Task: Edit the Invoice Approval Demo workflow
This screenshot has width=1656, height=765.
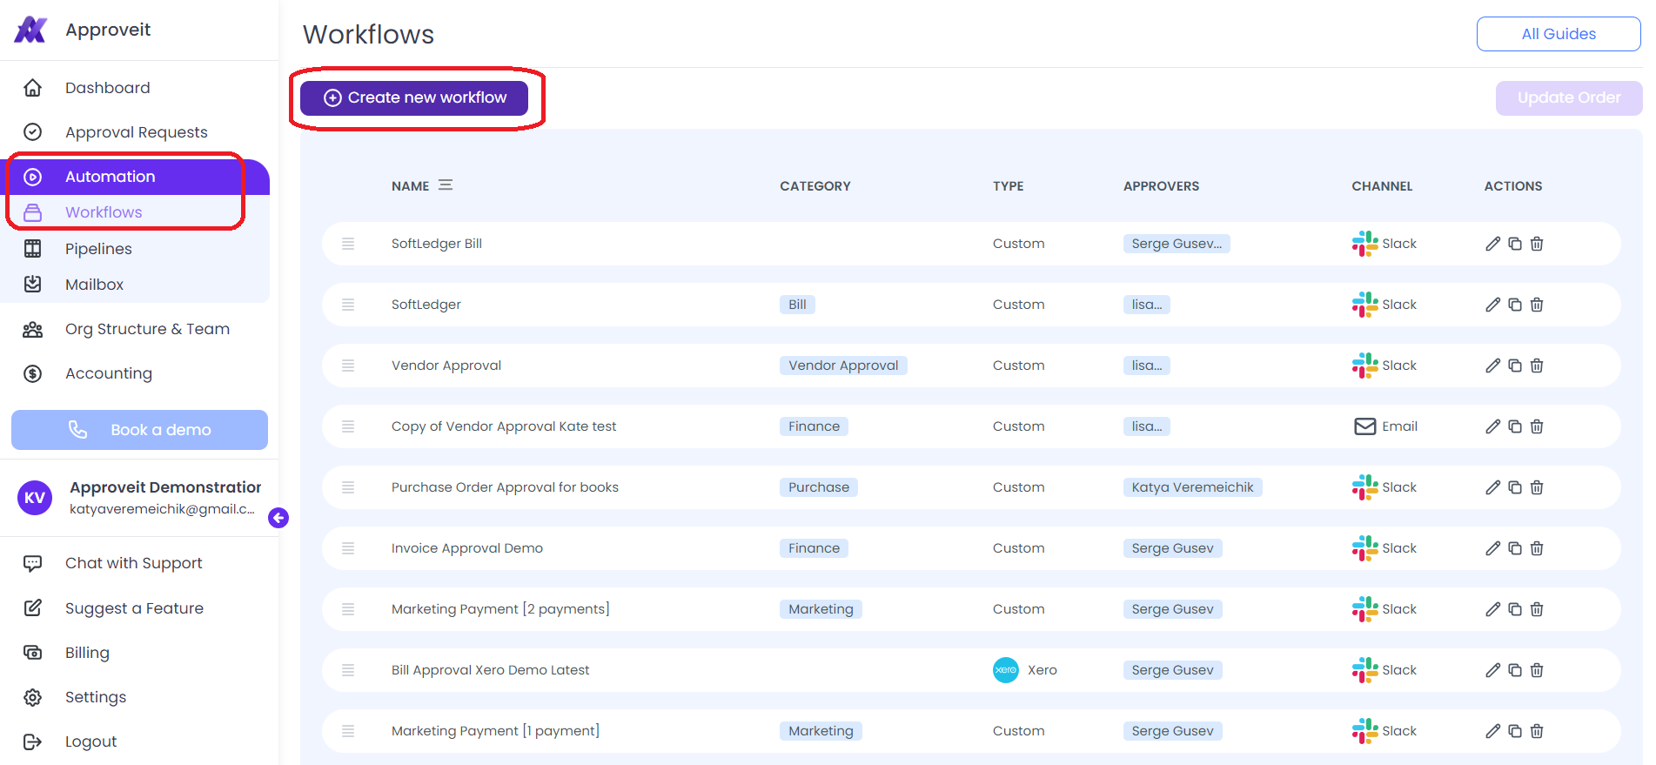Action: (x=1492, y=548)
